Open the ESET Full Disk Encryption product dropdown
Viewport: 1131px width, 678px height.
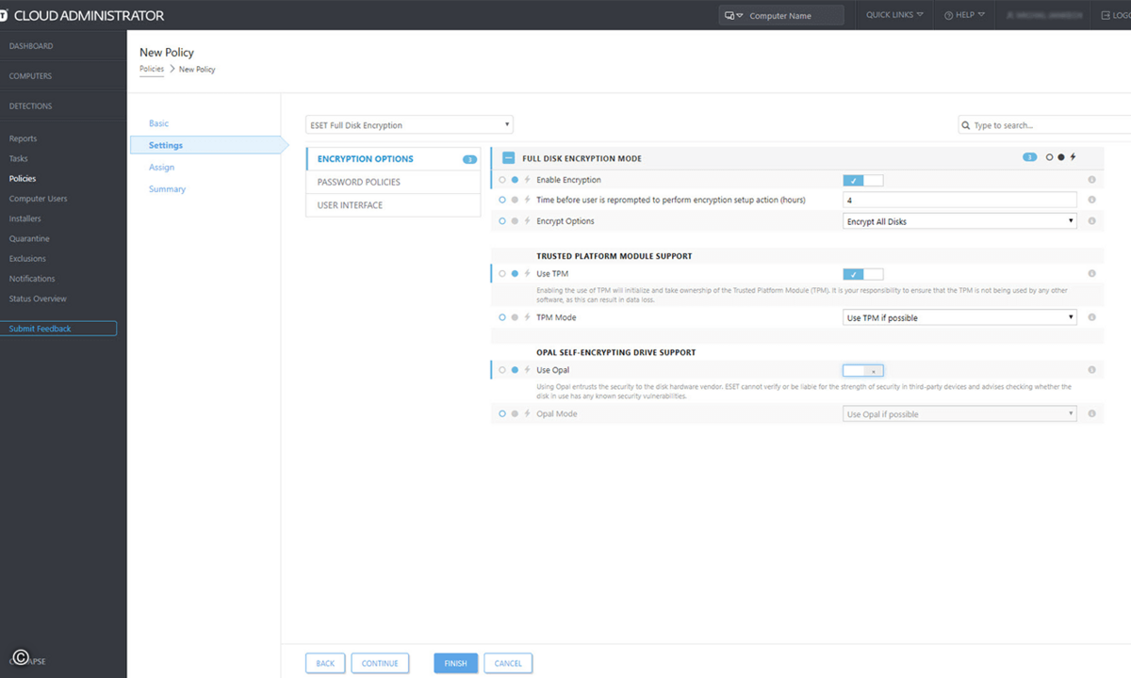click(410, 124)
